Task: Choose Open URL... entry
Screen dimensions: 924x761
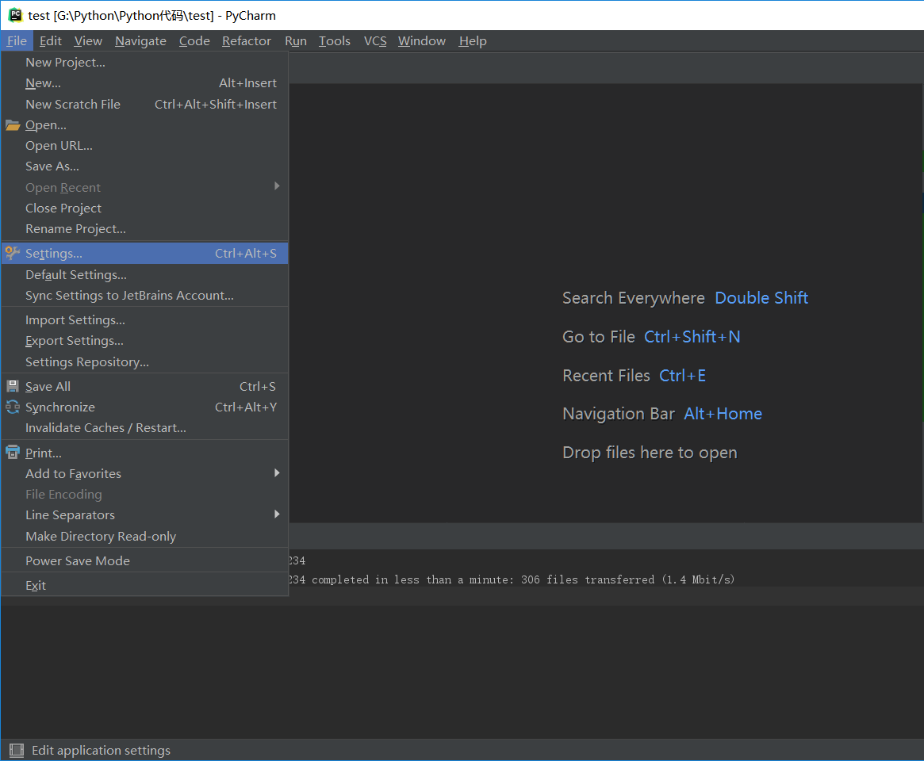Action: (145, 146)
